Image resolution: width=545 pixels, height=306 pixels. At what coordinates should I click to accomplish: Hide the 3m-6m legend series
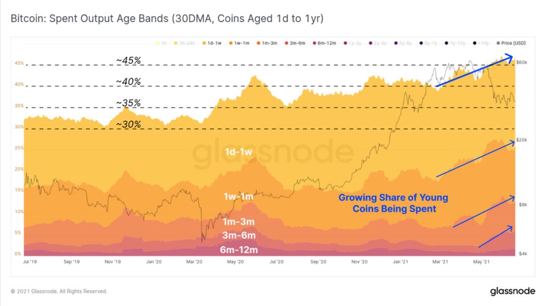[x=295, y=43]
